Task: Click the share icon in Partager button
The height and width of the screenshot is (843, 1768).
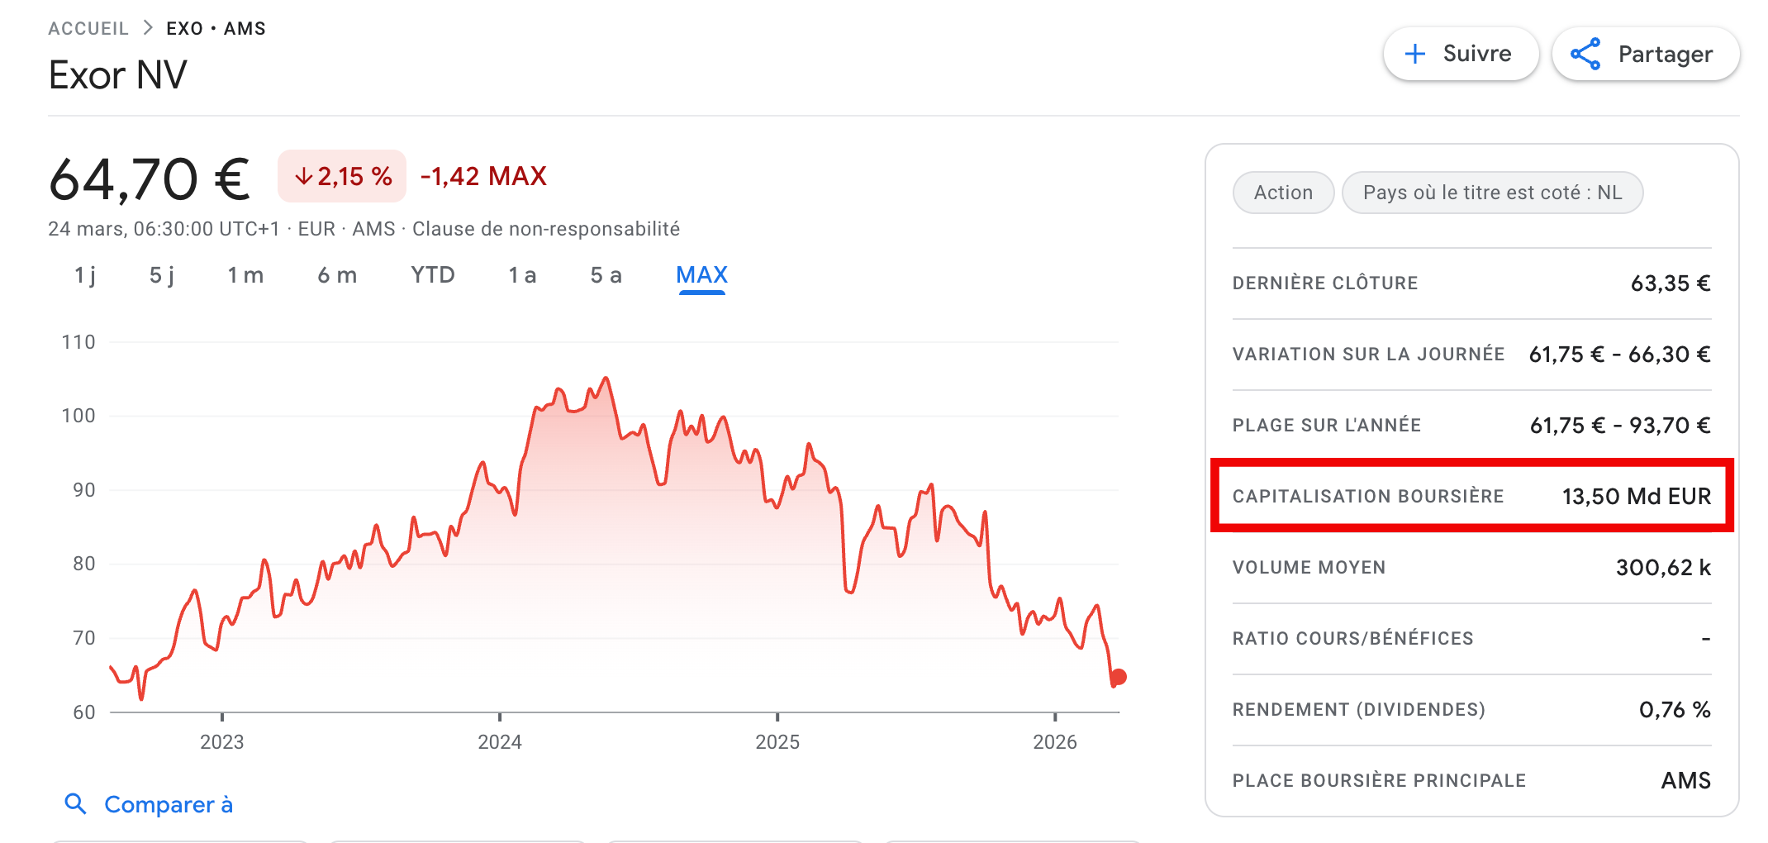Action: [1585, 55]
